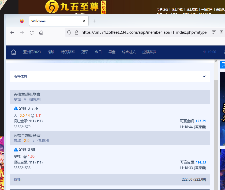Open 一键归户 link in background casino page
225x190 pixels.
coord(207,9)
